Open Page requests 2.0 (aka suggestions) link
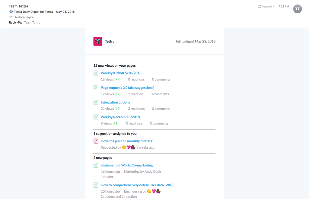Viewport: 309px width, 199px height. (x=127, y=88)
